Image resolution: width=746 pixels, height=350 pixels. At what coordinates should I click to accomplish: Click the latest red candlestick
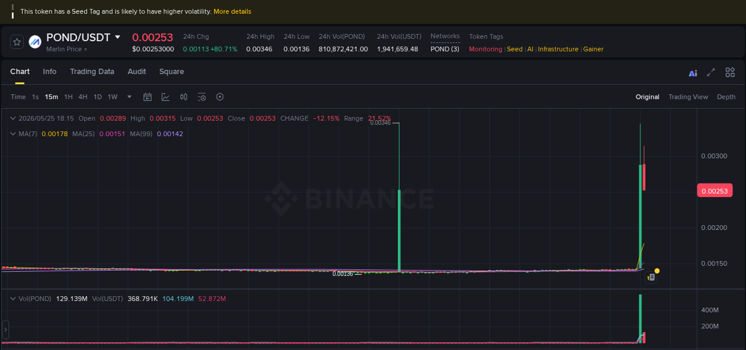(x=644, y=177)
